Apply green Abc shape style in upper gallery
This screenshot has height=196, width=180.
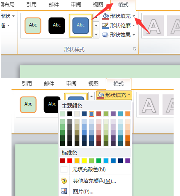[x=33, y=26]
